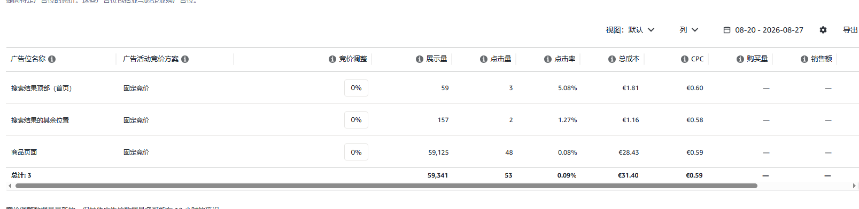Image resolution: width=859 pixels, height=209 pixels.
Task: Click total impressions 59,341
Action: click(438, 175)
